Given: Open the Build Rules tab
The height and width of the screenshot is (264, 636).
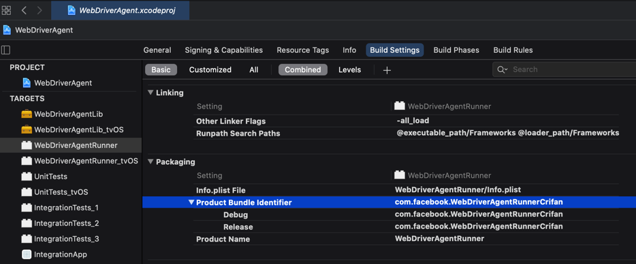Looking at the screenshot, I should pos(513,50).
